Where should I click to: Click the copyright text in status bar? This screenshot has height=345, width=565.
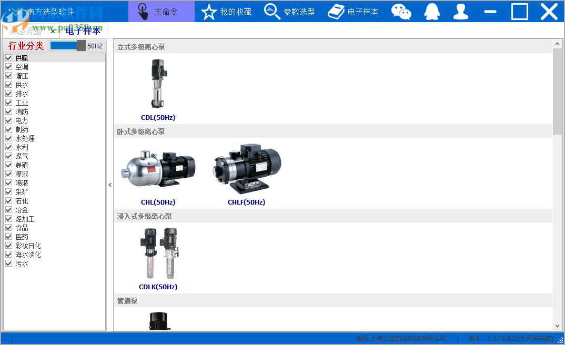401,339
